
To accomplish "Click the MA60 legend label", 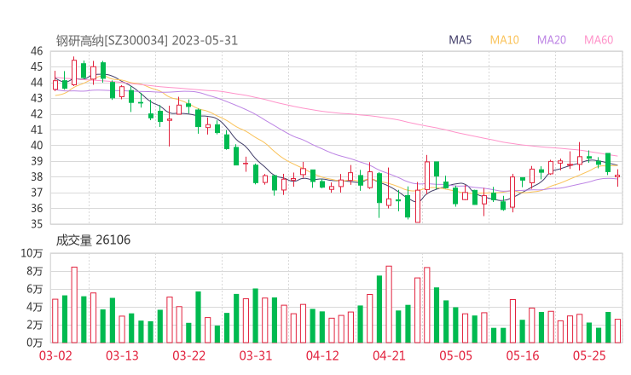I will click(599, 40).
